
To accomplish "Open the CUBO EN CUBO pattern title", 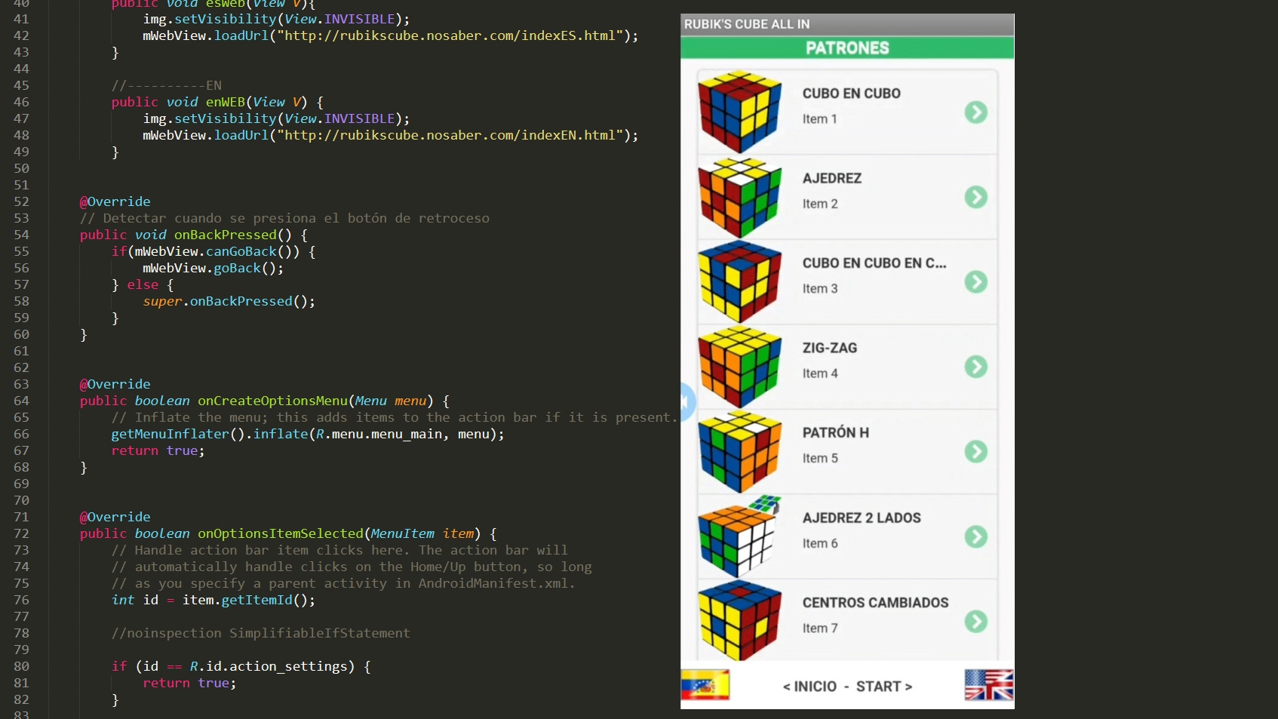I will 851,94.
